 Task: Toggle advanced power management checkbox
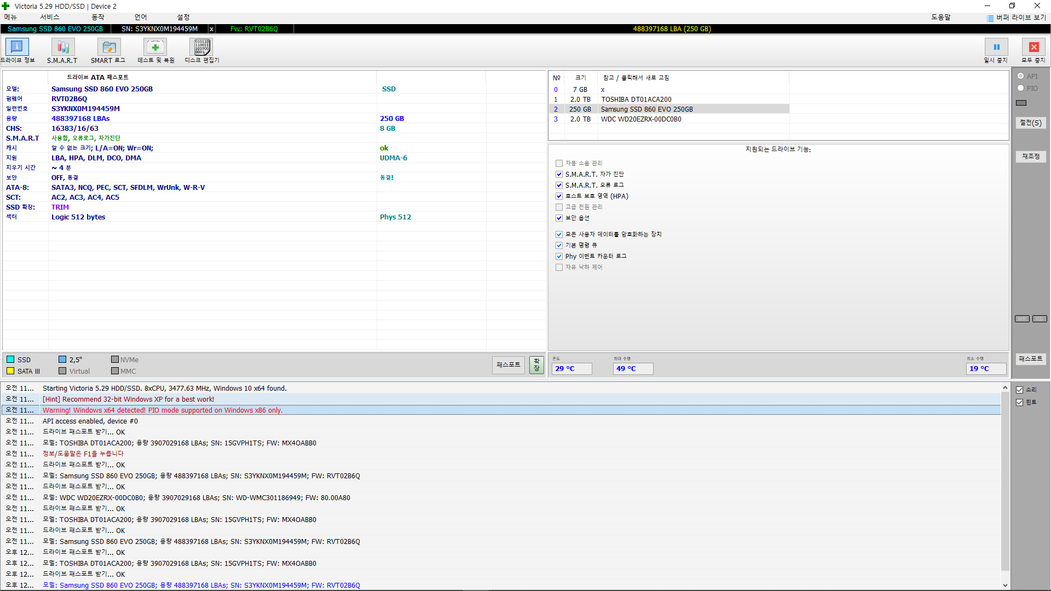click(559, 207)
